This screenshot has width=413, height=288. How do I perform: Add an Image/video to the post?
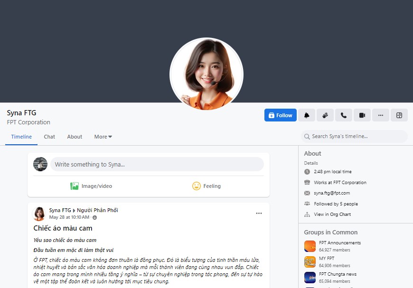click(x=91, y=186)
